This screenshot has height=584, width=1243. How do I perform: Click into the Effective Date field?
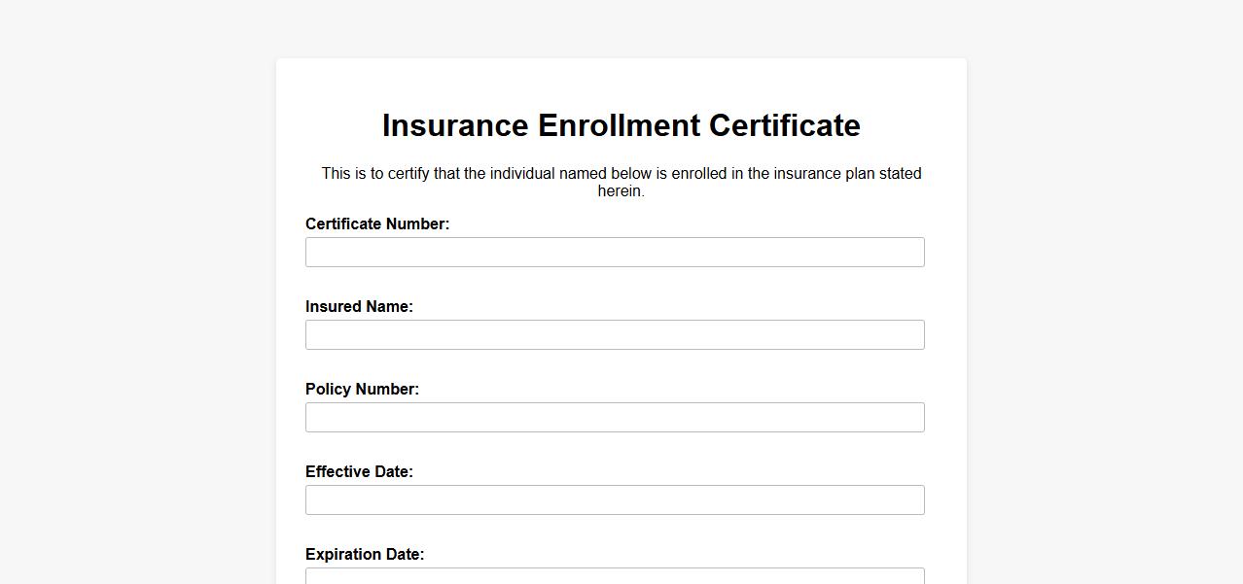(x=615, y=500)
